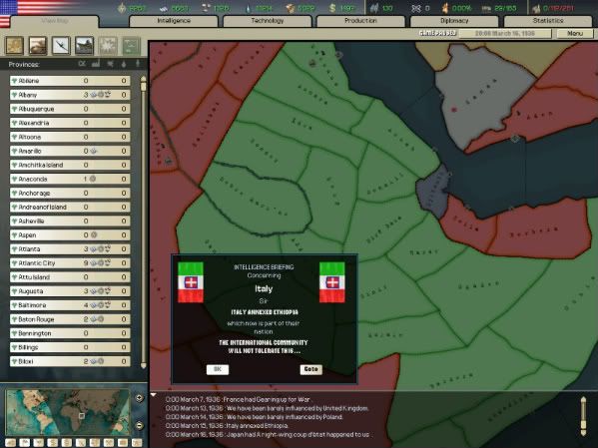Switch to weather map mode button
Viewport: 598px width, 448px height.
tap(39, 443)
